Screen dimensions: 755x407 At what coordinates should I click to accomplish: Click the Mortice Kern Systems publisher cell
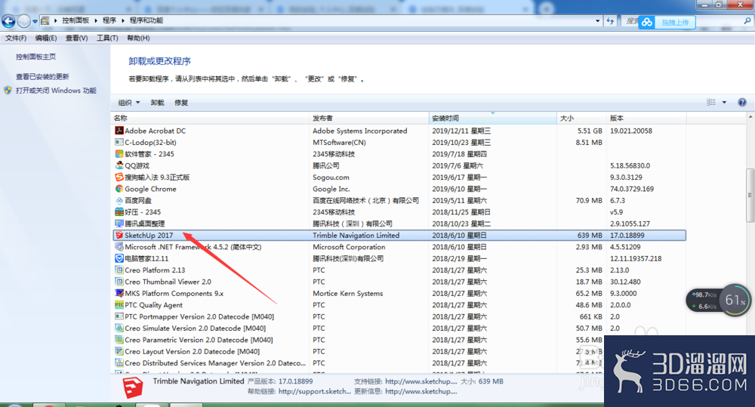pyautogui.click(x=347, y=293)
